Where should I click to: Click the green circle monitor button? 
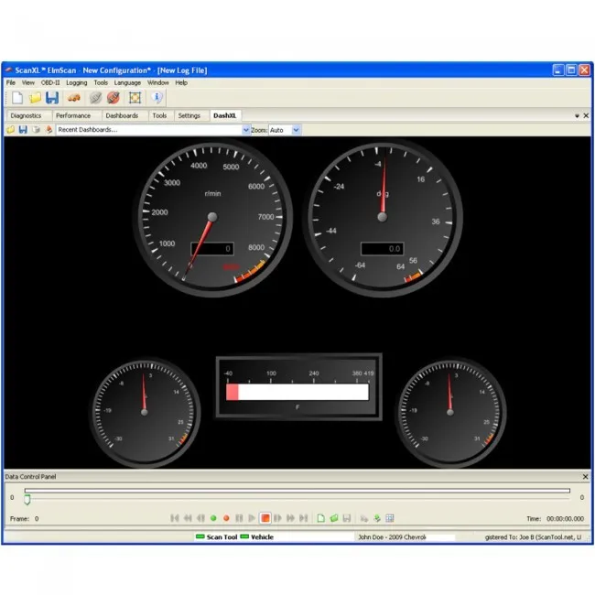[213, 518]
